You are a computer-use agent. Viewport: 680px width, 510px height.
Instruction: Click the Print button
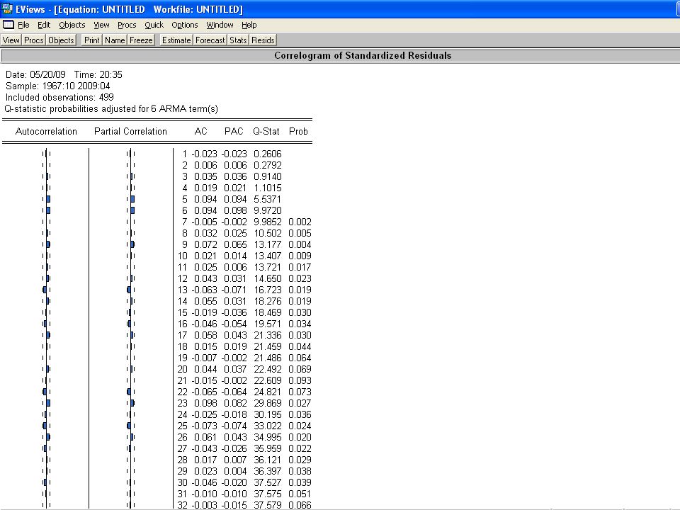tap(92, 40)
